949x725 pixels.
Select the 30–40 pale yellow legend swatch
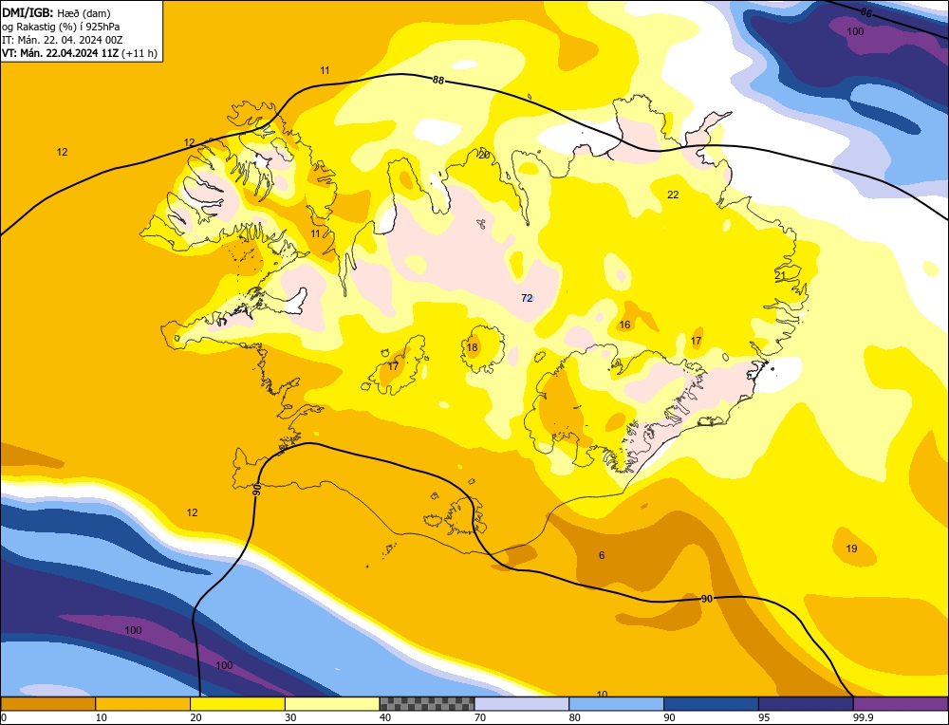(x=332, y=703)
